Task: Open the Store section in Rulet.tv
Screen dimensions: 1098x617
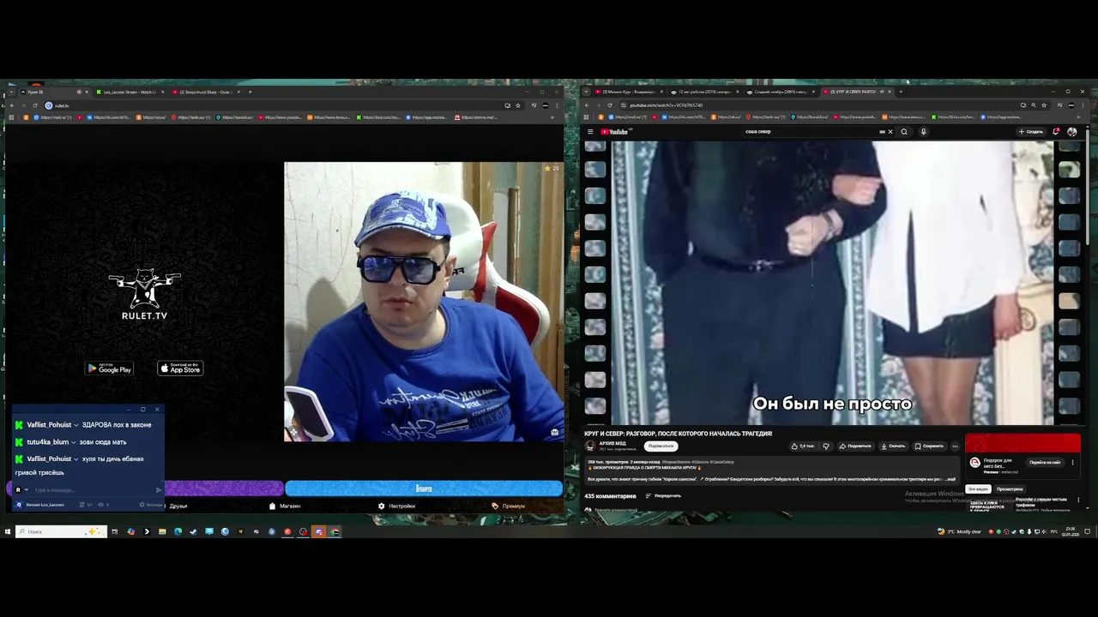Action: [x=285, y=506]
